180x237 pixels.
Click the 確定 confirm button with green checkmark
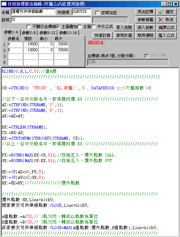pos(167,12)
